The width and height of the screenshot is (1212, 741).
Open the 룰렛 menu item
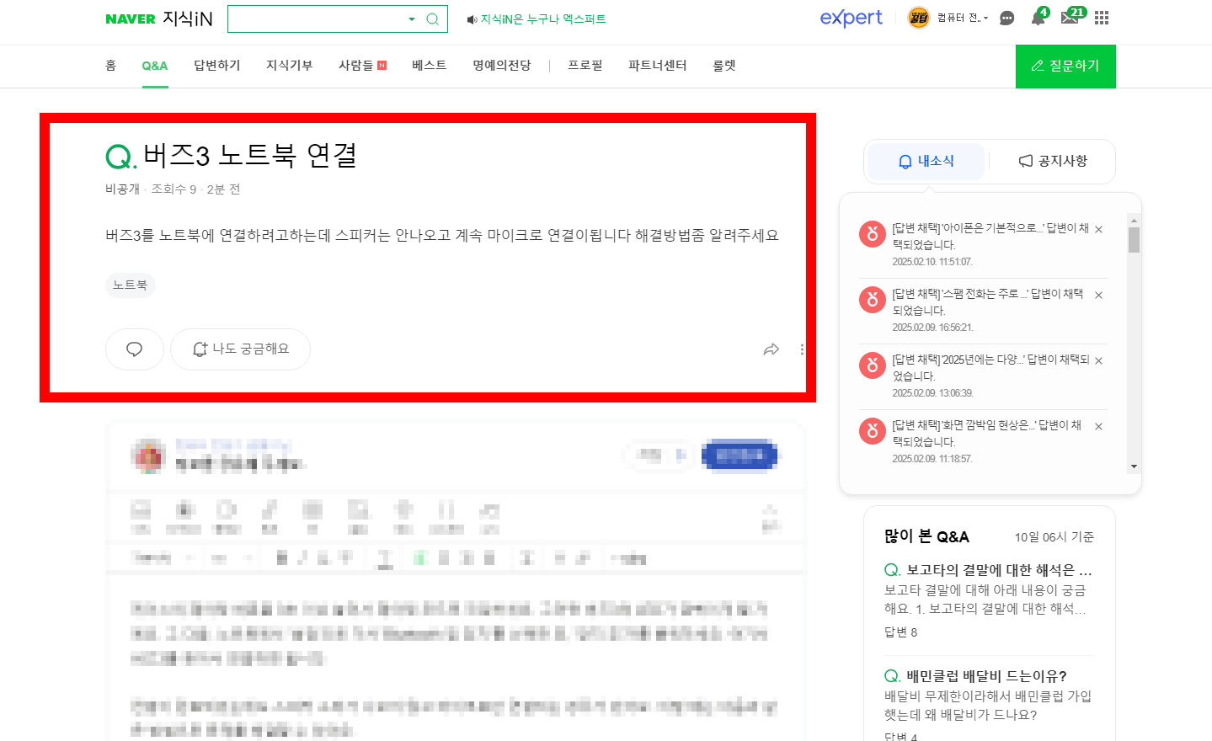point(724,65)
